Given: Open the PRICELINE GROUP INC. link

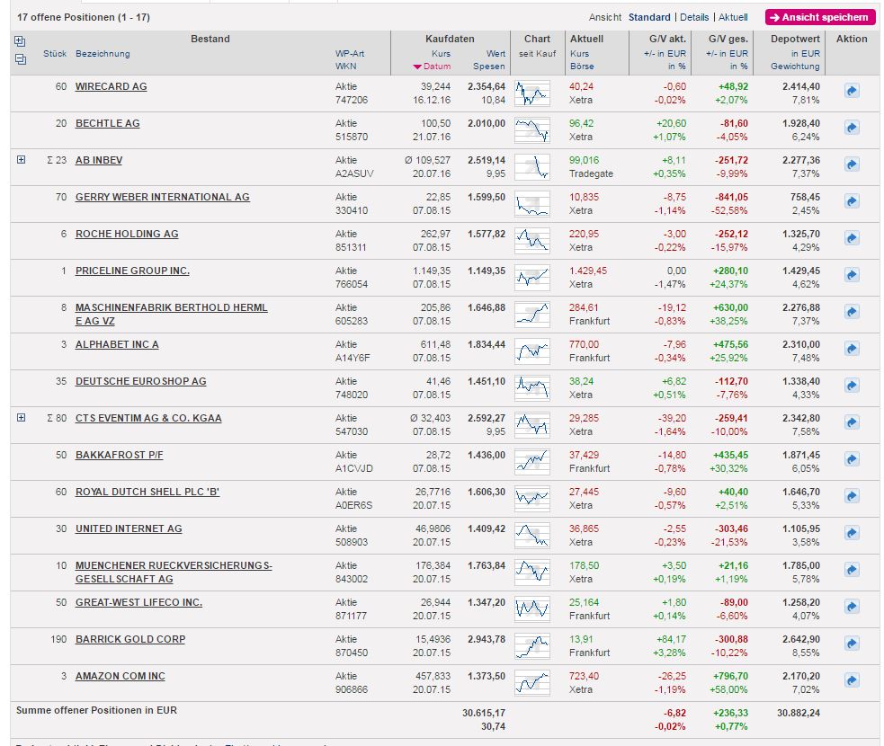Looking at the screenshot, I should (x=132, y=271).
